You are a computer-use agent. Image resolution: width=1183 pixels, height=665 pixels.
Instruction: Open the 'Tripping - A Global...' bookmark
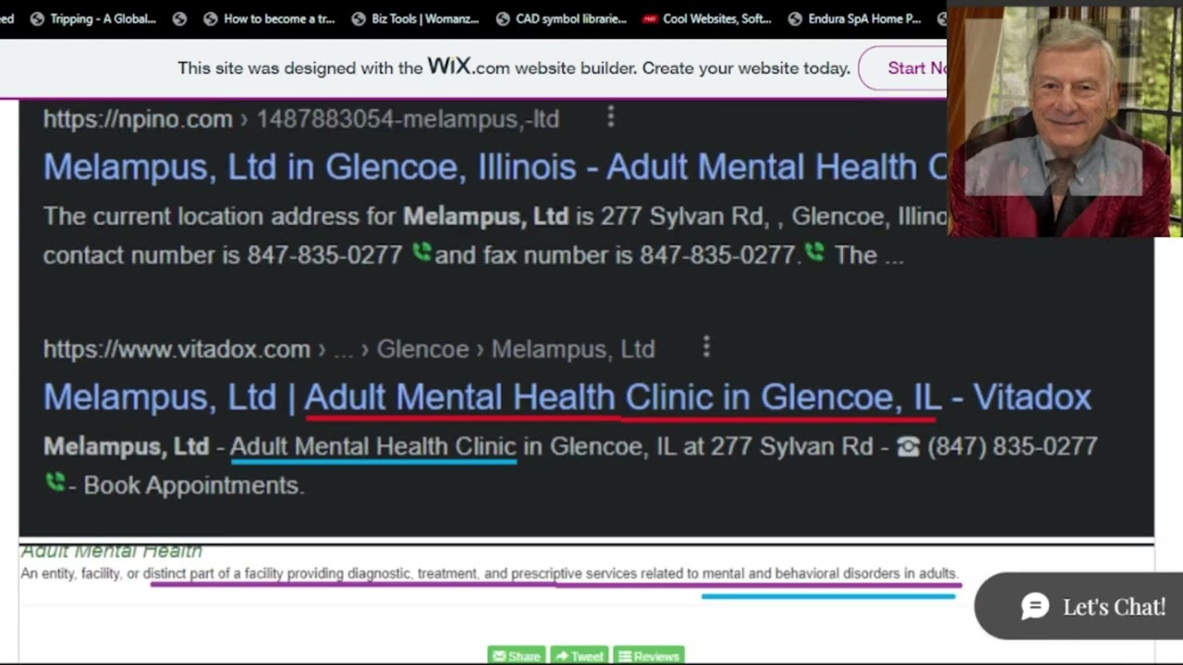coord(92,18)
